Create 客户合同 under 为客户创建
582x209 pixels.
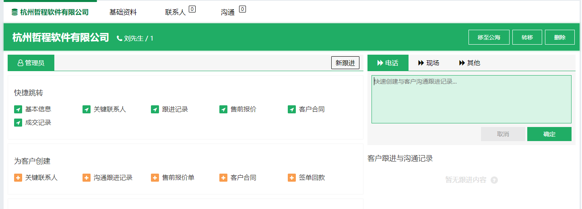pos(244,178)
